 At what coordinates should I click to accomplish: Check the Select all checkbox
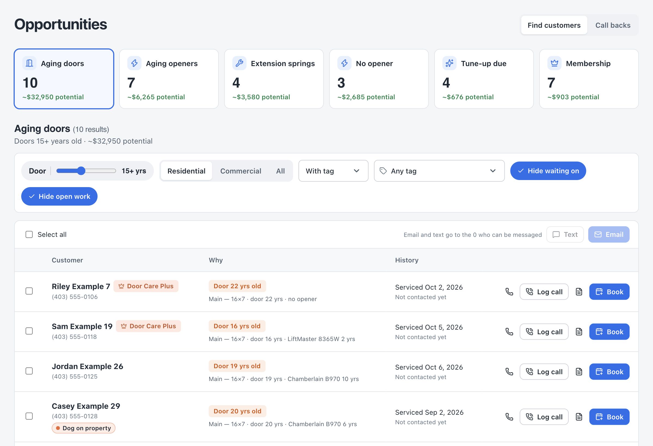[29, 234]
